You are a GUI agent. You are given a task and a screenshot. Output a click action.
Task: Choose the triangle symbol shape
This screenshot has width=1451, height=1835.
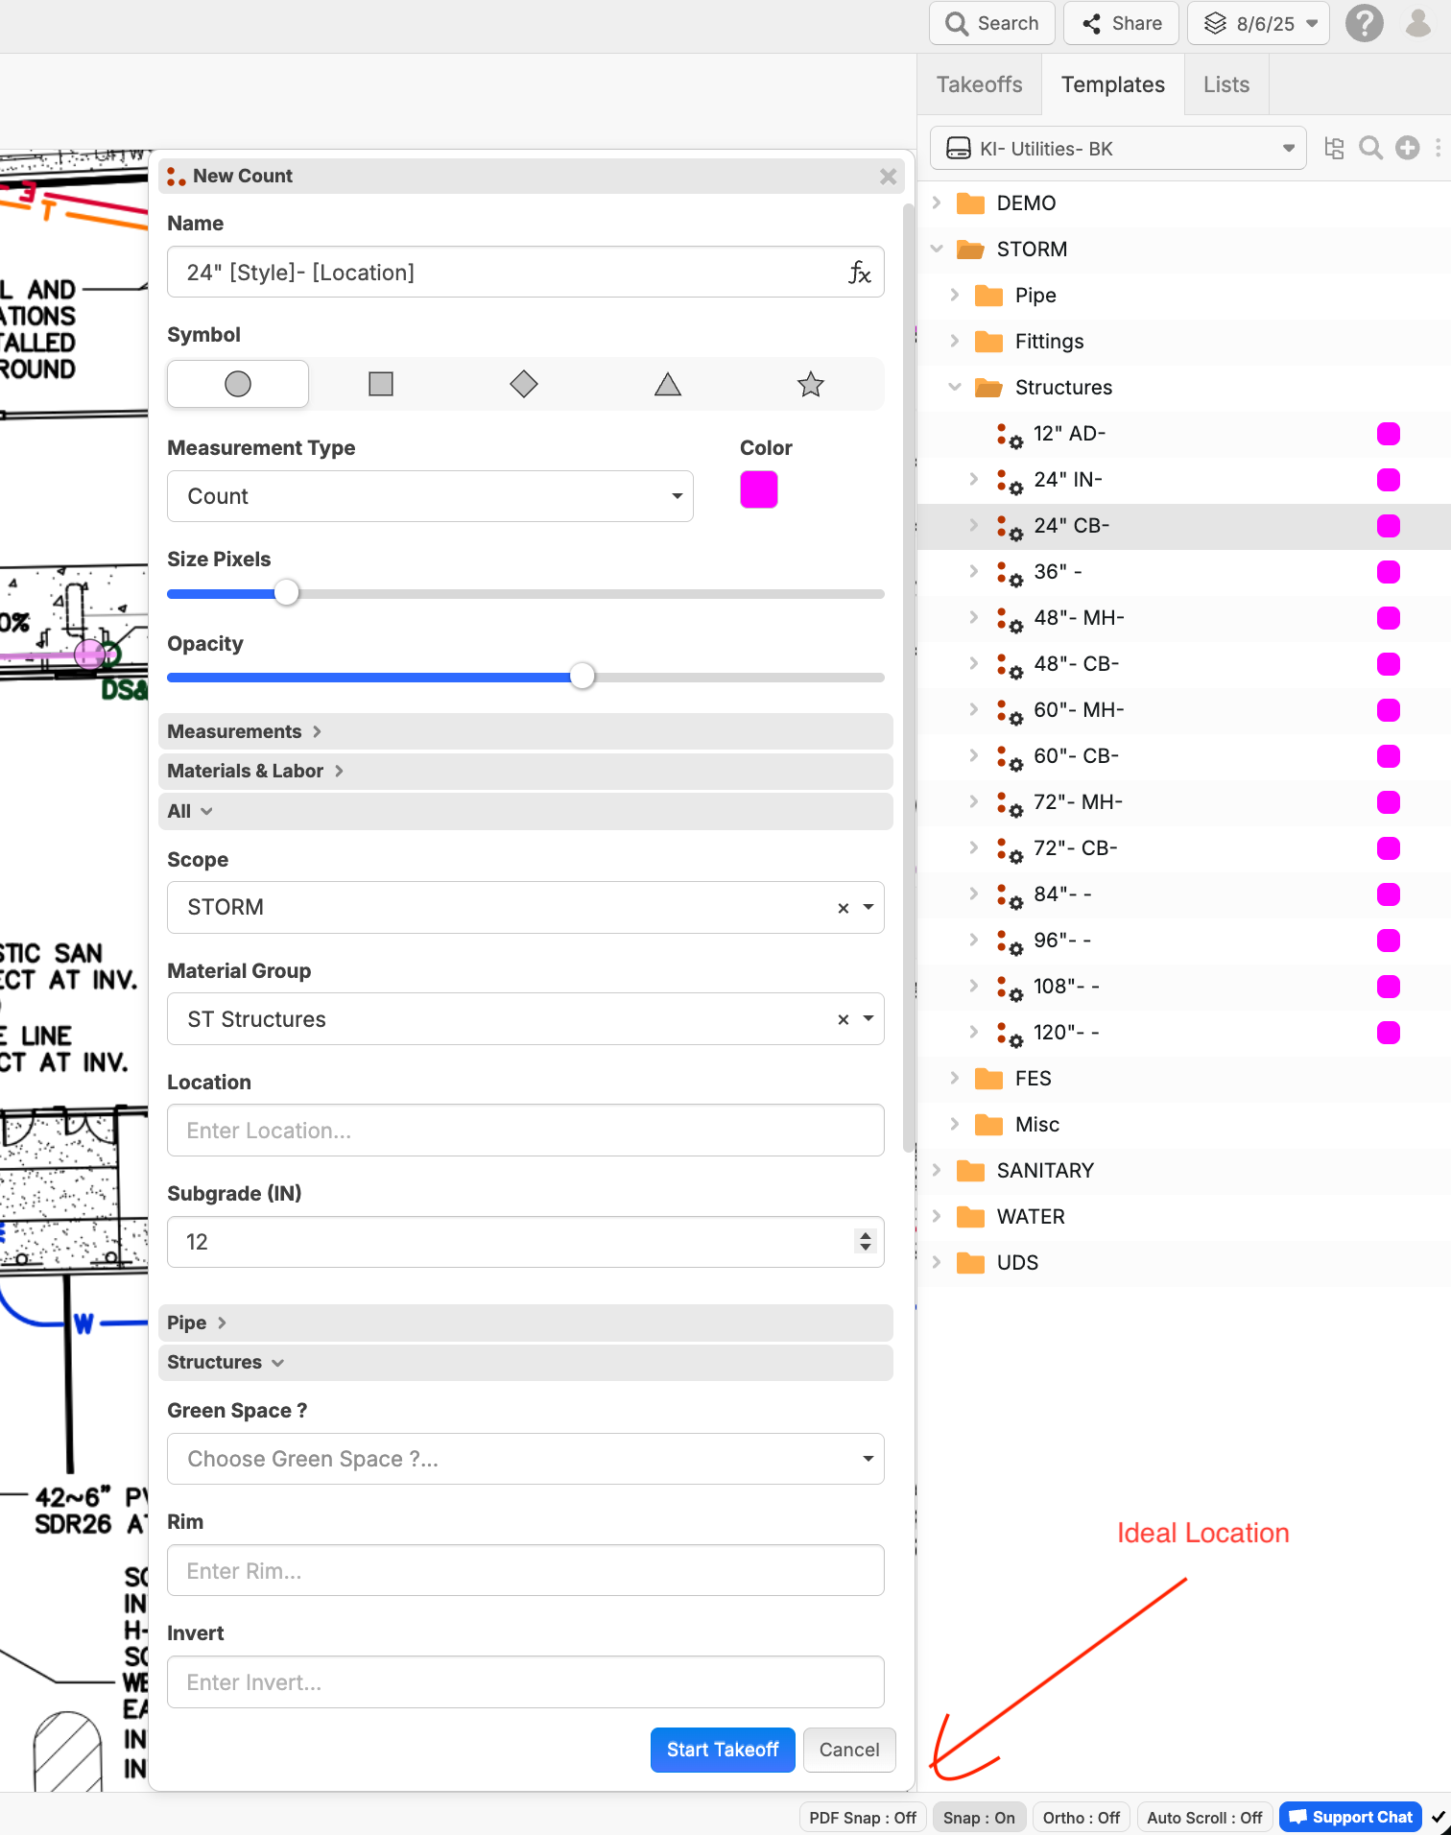click(667, 385)
